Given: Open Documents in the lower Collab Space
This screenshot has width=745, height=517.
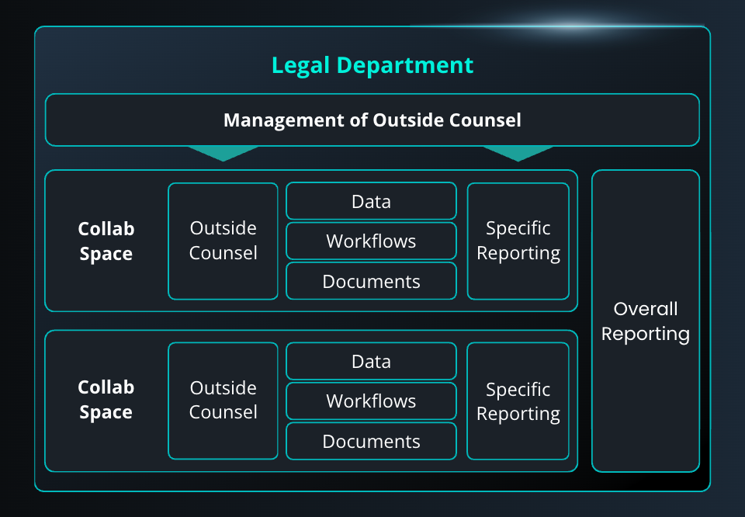Looking at the screenshot, I should [371, 441].
